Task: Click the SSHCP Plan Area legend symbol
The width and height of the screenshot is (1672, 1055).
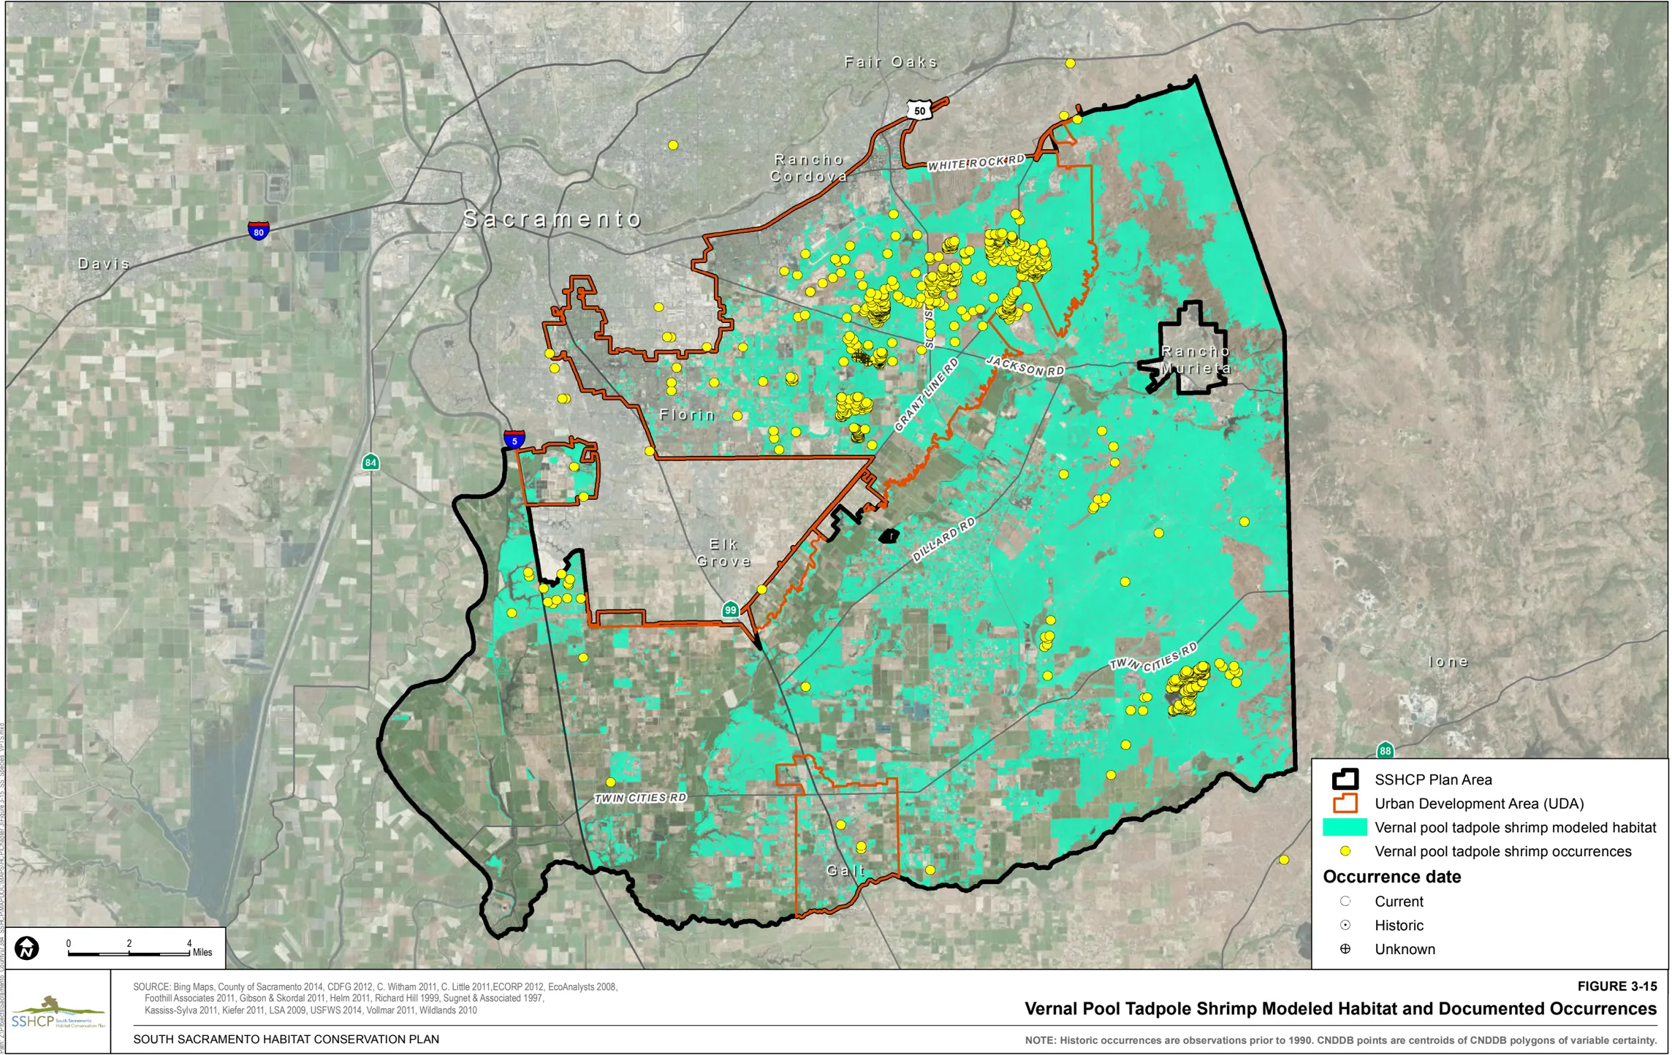Action: [x=1345, y=780]
